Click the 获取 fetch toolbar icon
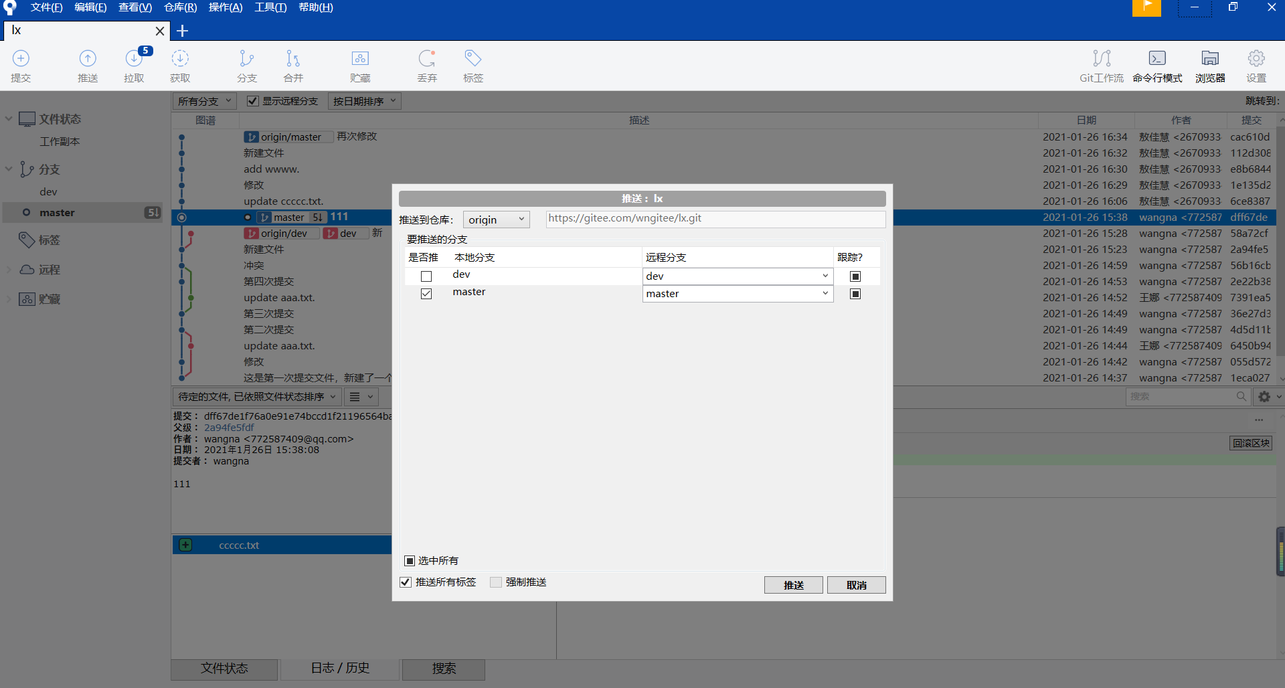1285x688 pixels. (x=180, y=58)
